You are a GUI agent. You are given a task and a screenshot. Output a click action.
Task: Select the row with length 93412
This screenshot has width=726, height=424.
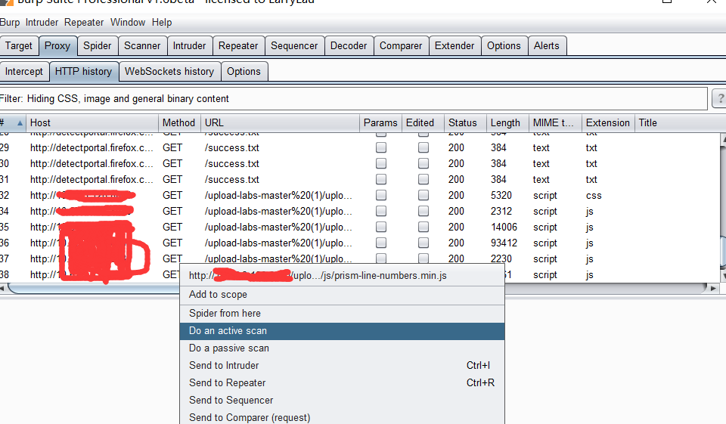point(360,243)
